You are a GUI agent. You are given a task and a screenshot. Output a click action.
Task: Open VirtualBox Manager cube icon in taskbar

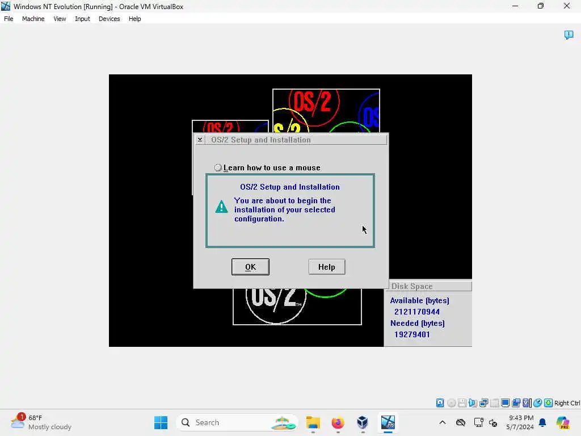tap(363, 422)
